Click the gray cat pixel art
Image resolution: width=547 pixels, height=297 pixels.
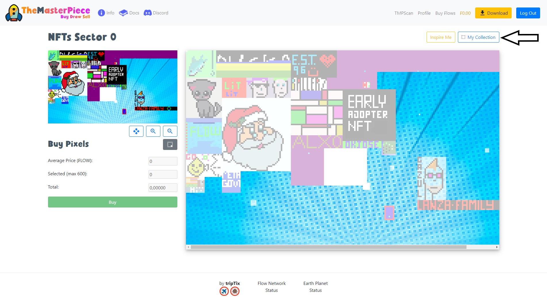pos(204,98)
